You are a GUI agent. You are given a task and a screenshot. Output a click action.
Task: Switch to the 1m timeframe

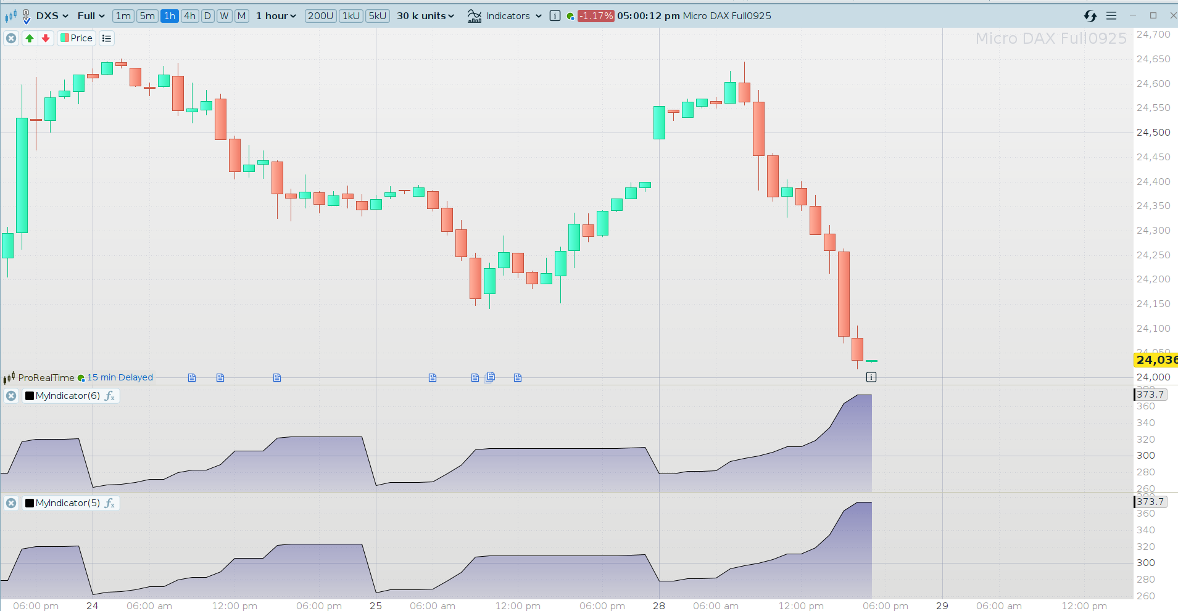(x=123, y=16)
